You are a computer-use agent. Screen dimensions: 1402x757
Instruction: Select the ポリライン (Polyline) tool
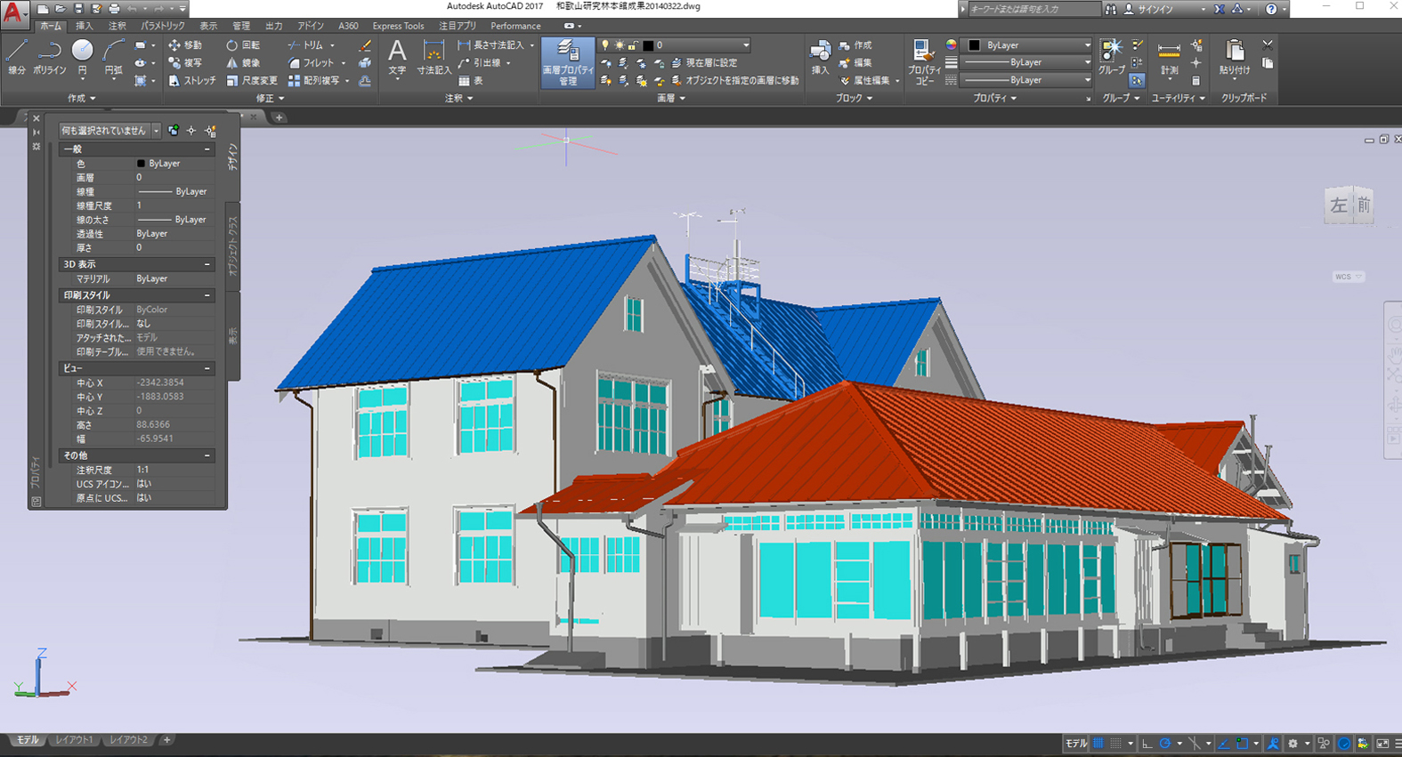click(x=50, y=55)
